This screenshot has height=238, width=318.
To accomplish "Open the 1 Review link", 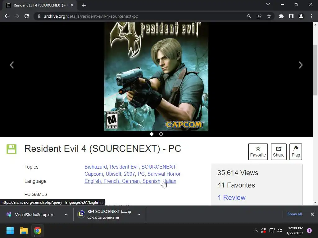I will [x=231, y=197].
